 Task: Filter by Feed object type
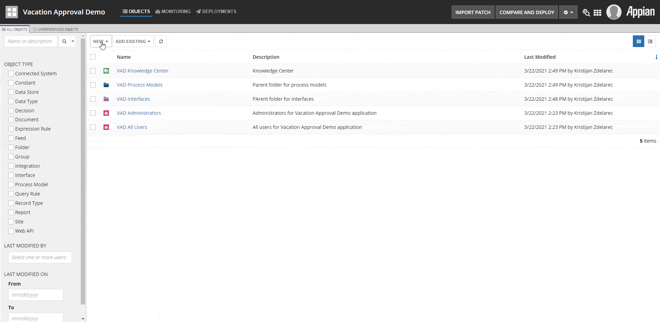pyautogui.click(x=11, y=138)
